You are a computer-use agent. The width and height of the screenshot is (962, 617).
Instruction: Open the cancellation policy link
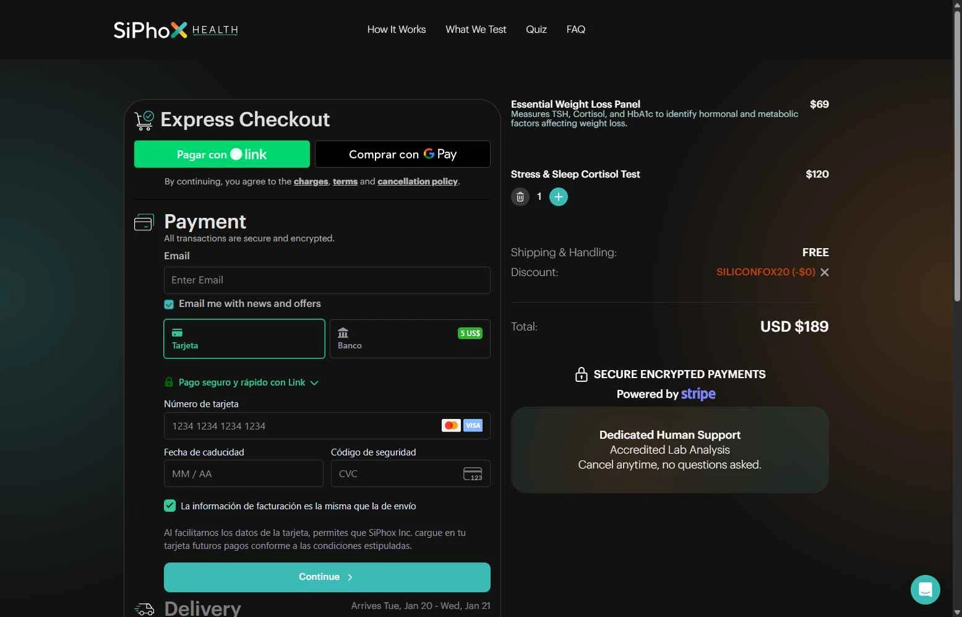pyautogui.click(x=418, y=181)
